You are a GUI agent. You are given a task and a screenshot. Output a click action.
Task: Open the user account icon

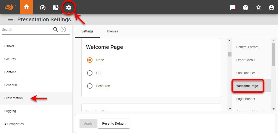pos(272,8)
